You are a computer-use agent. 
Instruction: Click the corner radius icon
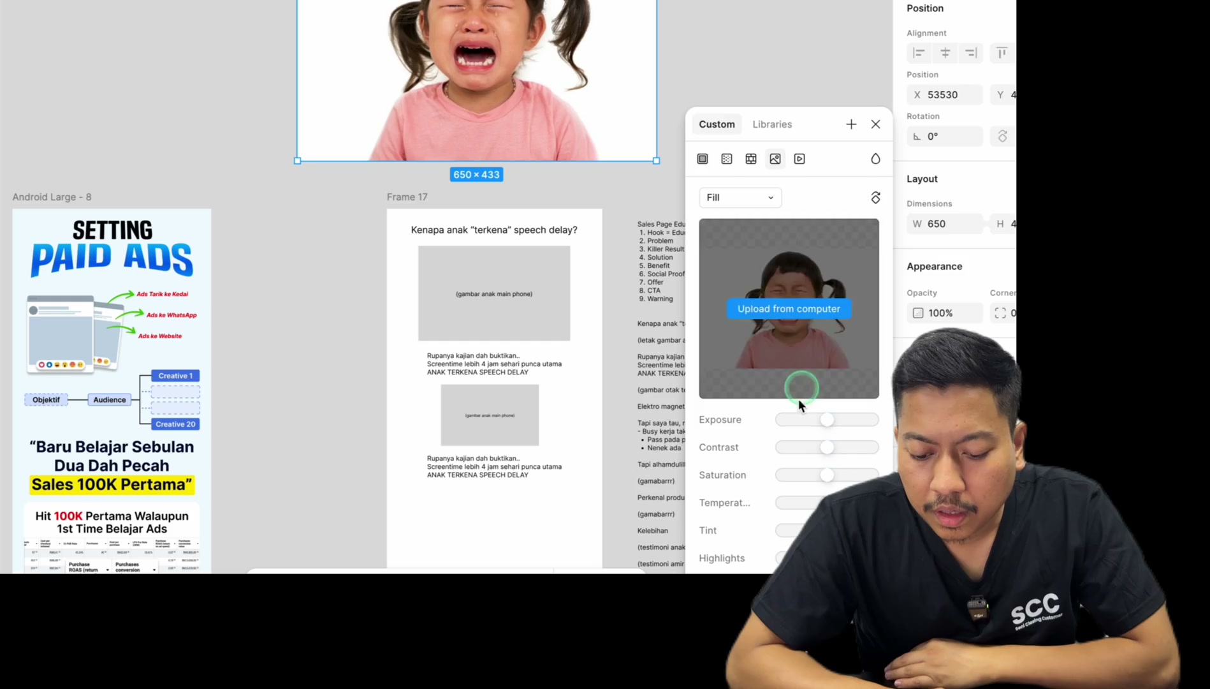click(x=1000, y=313)
